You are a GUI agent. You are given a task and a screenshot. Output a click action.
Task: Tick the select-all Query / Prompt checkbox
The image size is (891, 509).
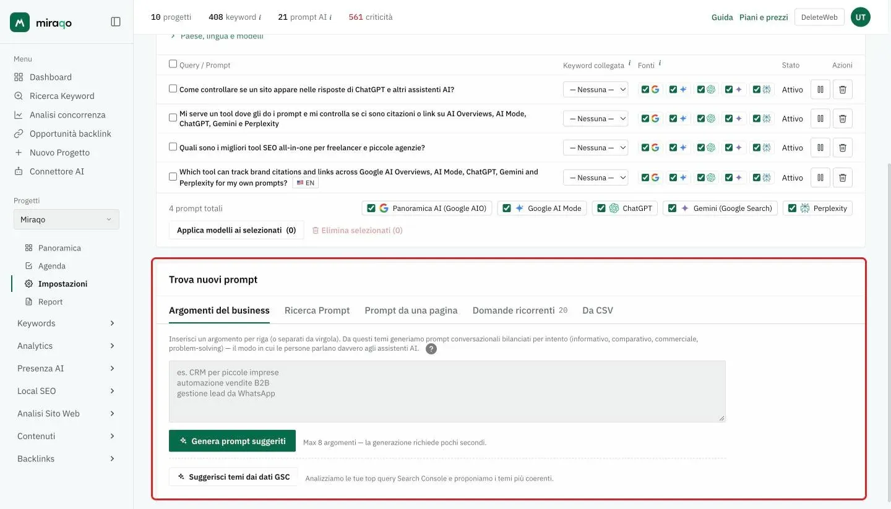[x=173, y=64]
